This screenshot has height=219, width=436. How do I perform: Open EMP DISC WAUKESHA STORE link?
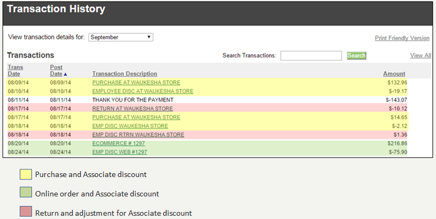(130, 126)
